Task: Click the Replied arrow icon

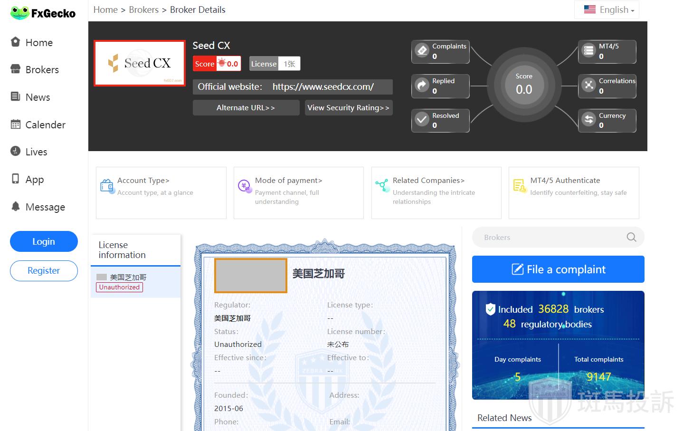Action: [x=422, y=85]
